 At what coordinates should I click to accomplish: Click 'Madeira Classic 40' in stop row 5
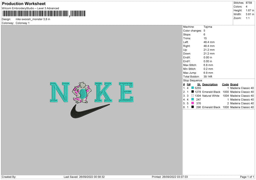tap(242, 103)
